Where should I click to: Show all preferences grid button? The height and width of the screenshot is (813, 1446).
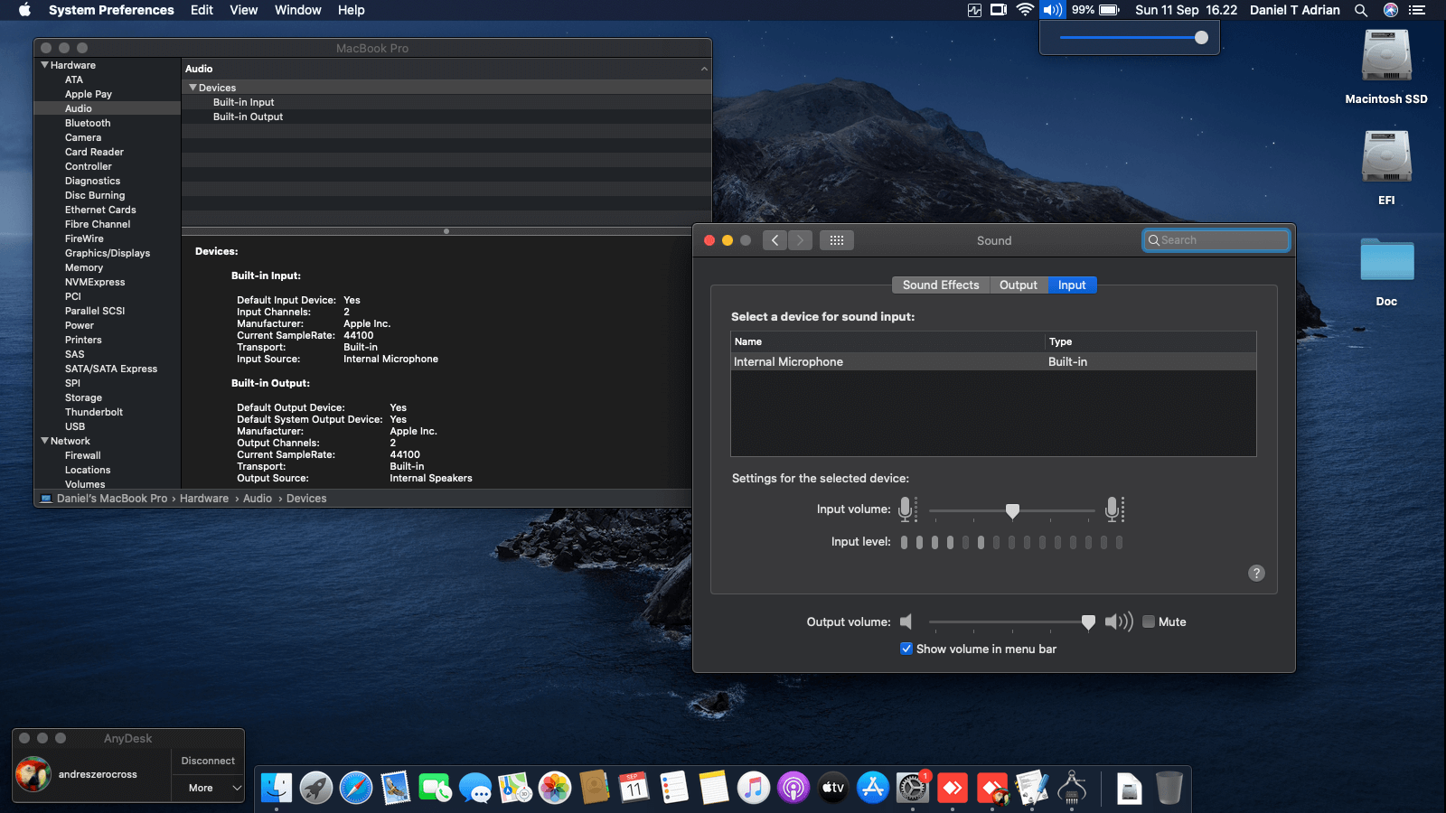[x=837, y=240]
